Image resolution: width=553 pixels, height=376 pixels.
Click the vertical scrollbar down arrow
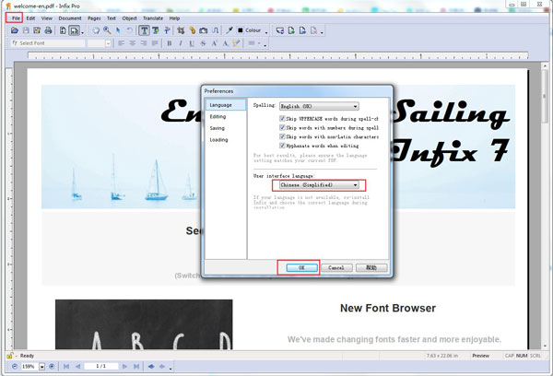[545, 346]
